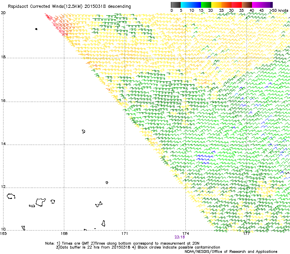Click the longitude label '174'
Image resolution: width=290 pixels, height=254 pixels.
click(x=186, y=234)
